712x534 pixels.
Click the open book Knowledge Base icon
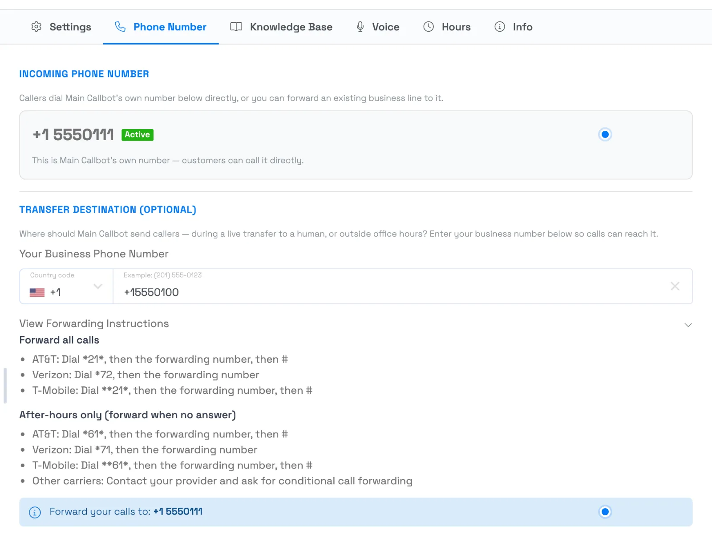click(236, 27)
